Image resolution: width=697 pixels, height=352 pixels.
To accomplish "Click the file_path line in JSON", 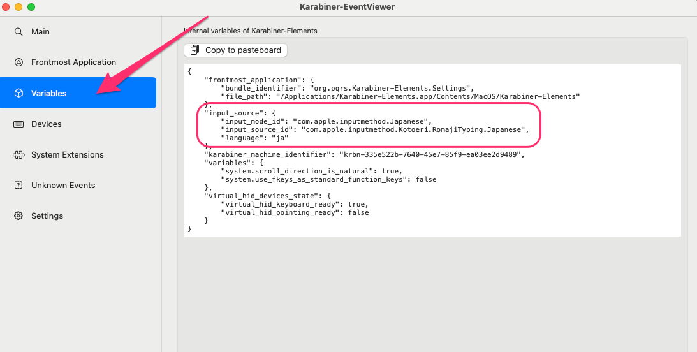I will [x=400, y=96].
